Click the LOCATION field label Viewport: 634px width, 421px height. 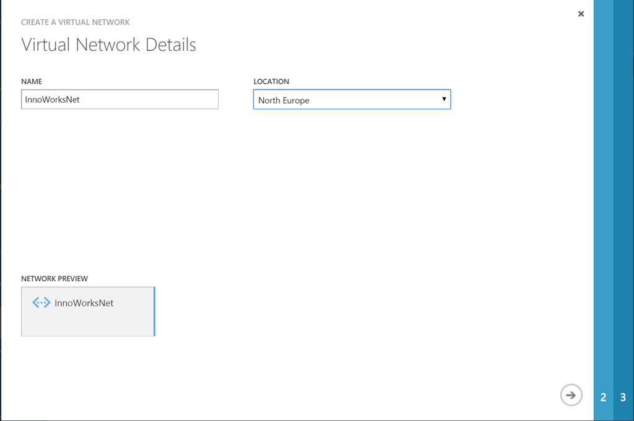pyautogui.click(x=271, y=82)
